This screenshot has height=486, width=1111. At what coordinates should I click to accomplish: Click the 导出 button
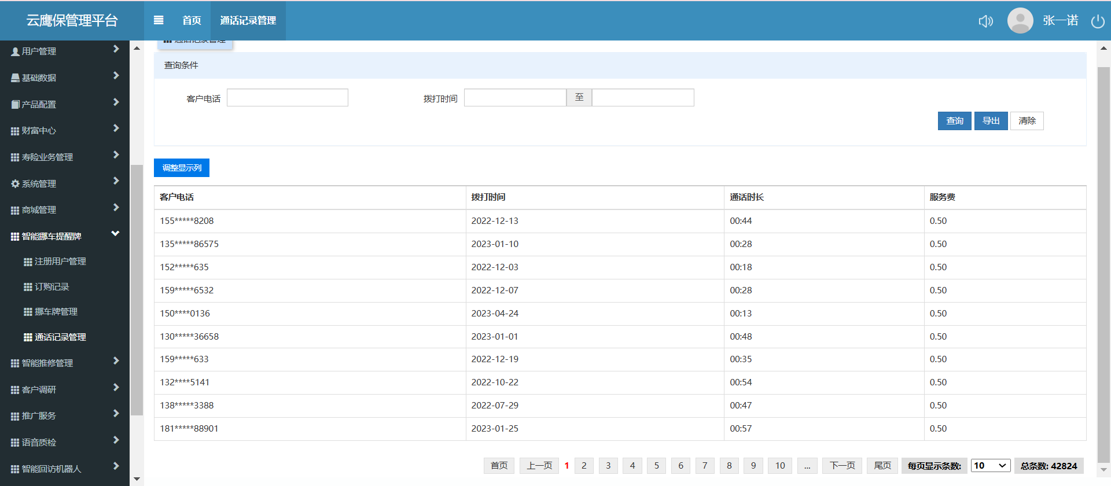991,121
